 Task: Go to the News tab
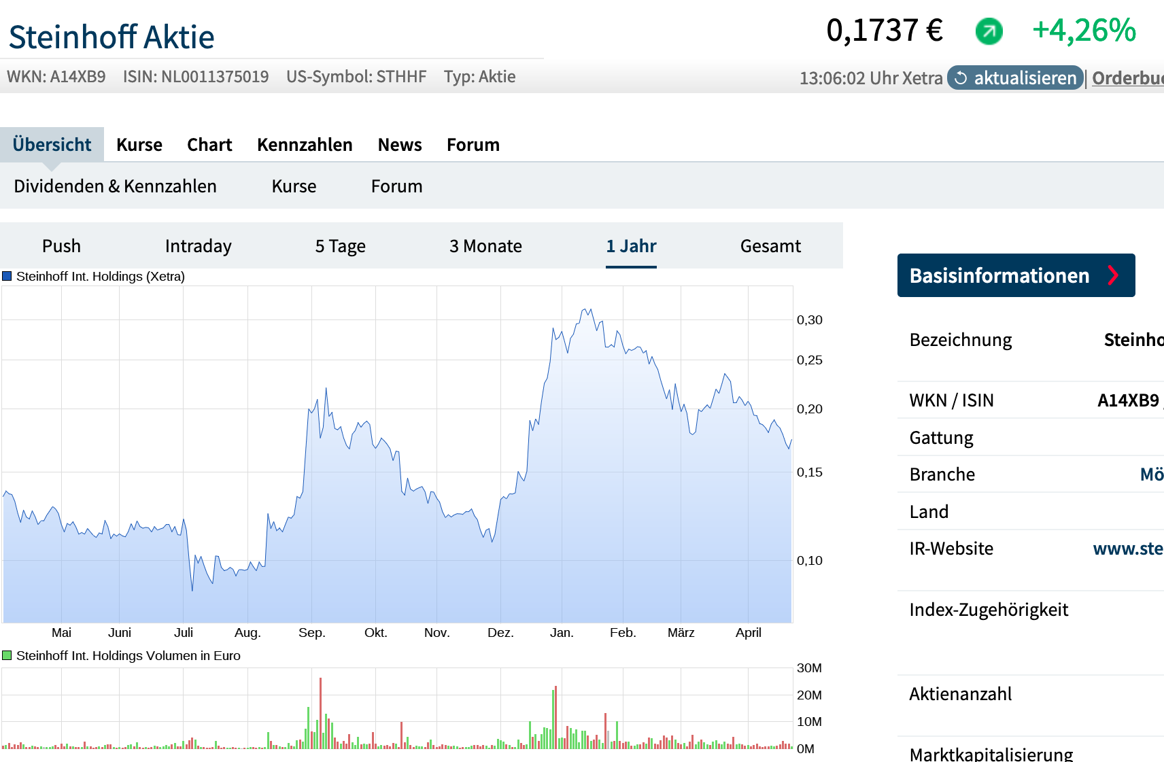[x=400, y=145]
